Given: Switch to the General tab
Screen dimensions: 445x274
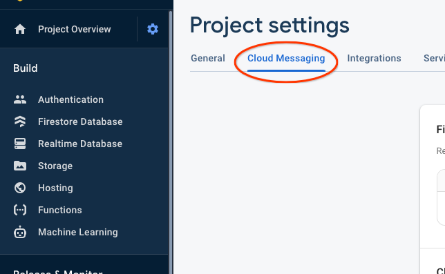Looking at the screenshot, I should pos(208,58).
